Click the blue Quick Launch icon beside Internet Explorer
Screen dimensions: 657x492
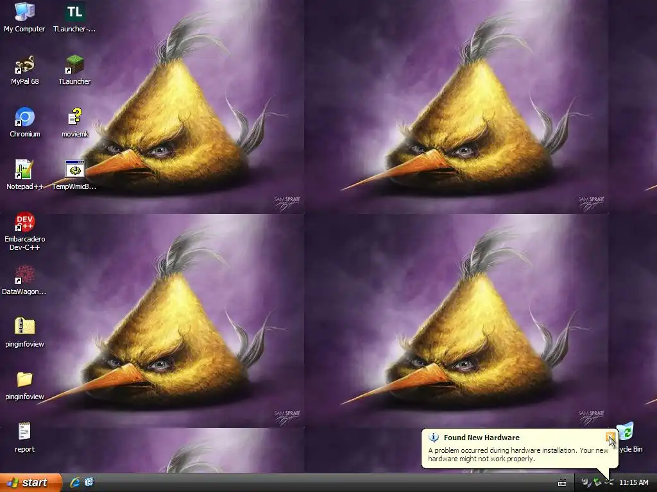coord(89,482)
